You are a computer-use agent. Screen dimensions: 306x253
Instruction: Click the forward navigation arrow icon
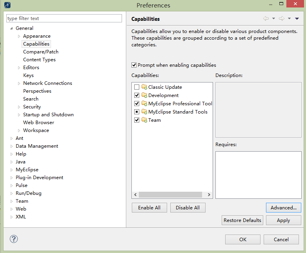(281, 18)
